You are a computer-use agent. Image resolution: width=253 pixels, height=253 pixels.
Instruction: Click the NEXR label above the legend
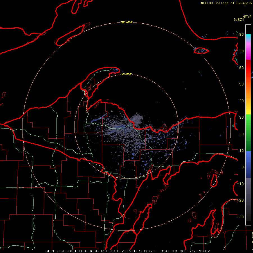tap(247, 17)
